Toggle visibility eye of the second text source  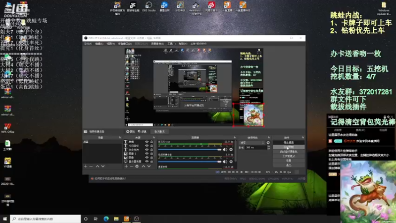pyautogui.click(x=147, y=146)
